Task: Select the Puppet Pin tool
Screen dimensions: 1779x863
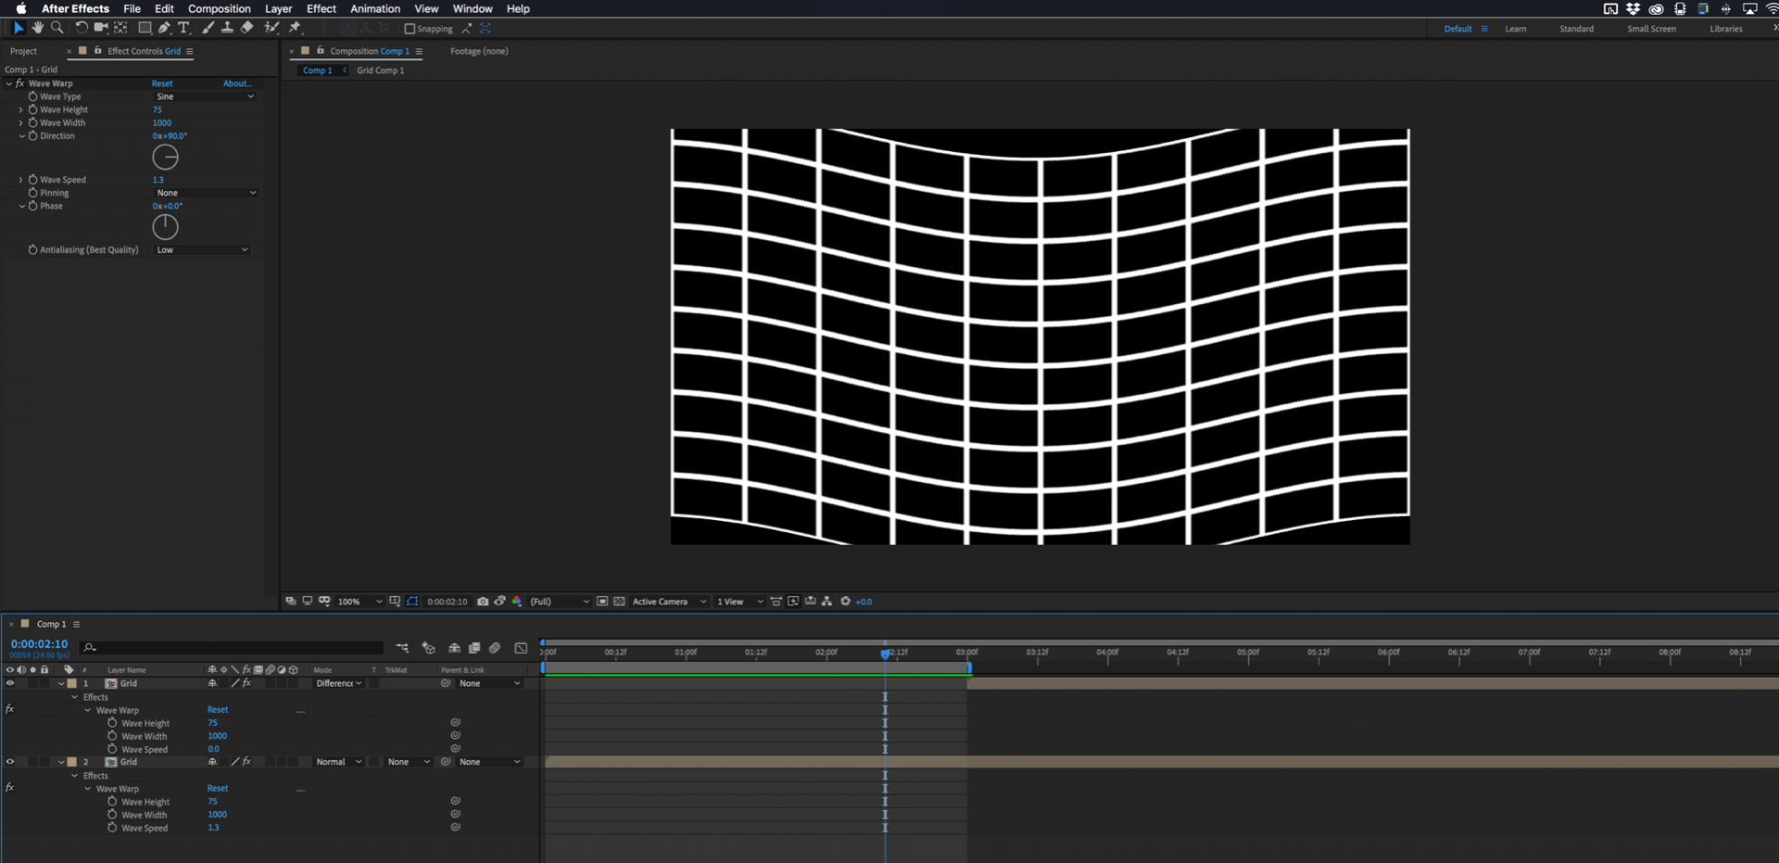Action: [x=295, y=28]
